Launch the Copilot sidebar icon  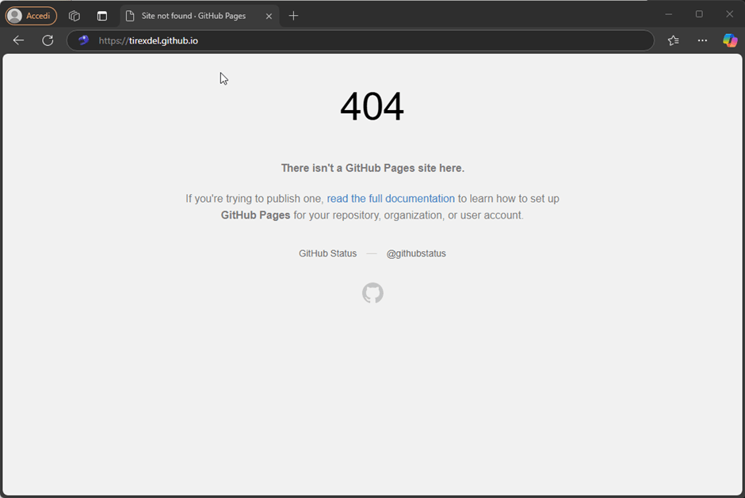730,40
